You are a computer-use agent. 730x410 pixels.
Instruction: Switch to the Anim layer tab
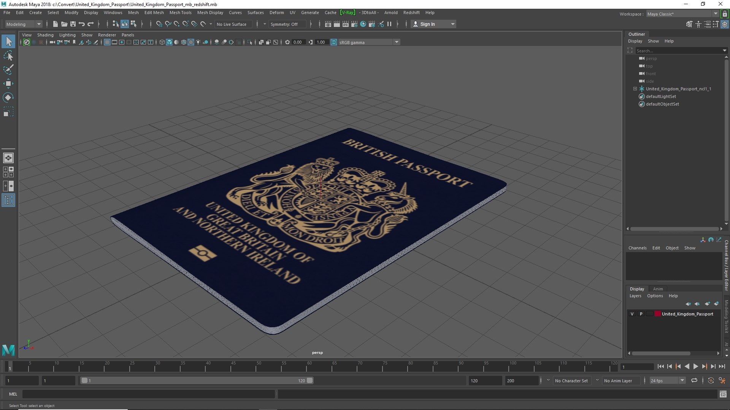coord(658,289)
